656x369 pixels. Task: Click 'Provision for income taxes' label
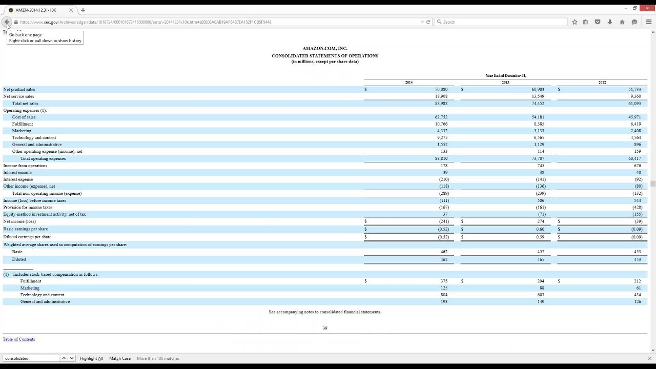click(28, 208)
